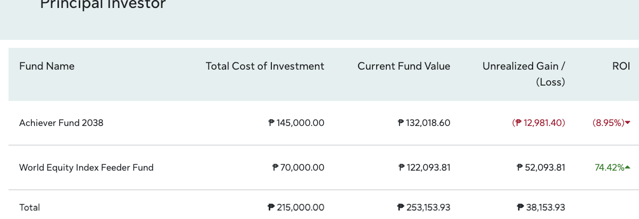The image size is (639, 219).
Task: Click Total Cost of Investment column header
Action: pos(265,66)
